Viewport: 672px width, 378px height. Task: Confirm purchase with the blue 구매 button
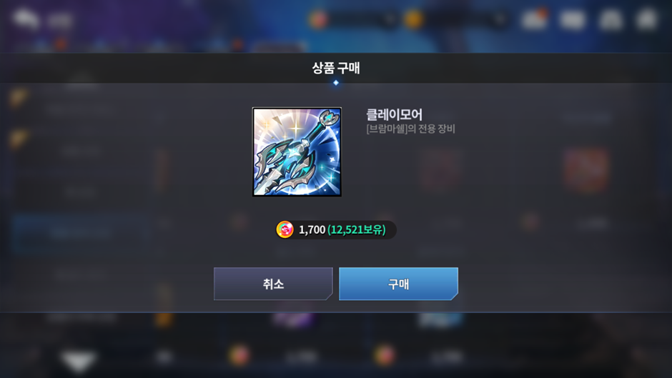(398, 284)
